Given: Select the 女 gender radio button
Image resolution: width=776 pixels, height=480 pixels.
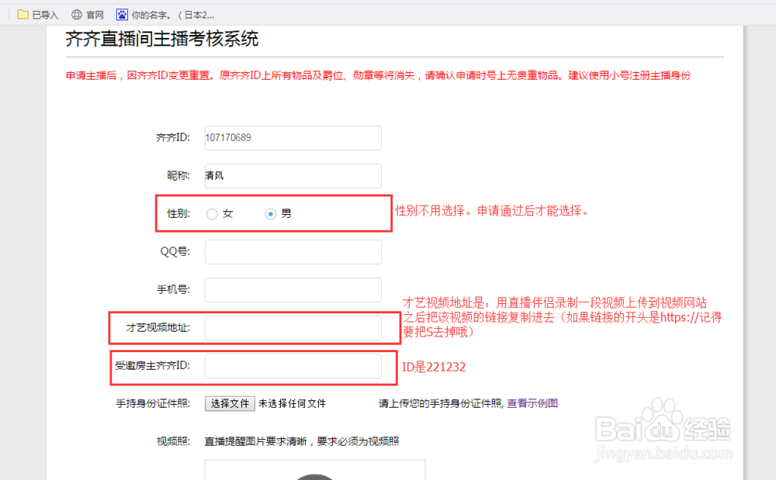Looking at the screenshot, I should [210, 213].
